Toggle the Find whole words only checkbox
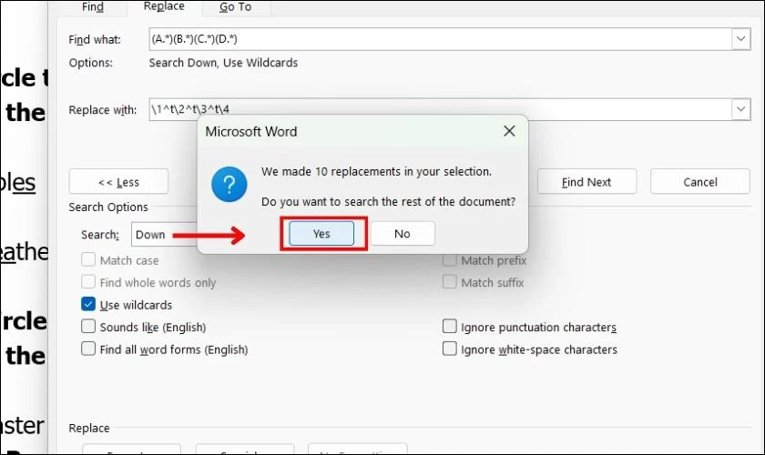 [x=88, y=282]
